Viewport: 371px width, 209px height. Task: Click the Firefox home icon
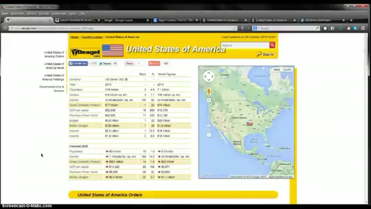tap(349, 28)
